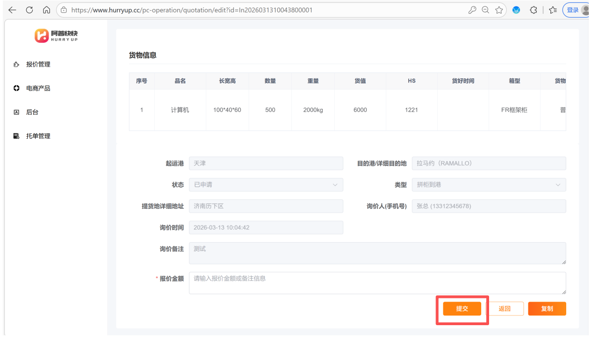Bookmark page with the star icon
The height and width of the screenshot is (339, 593).
tap(499, 10)
